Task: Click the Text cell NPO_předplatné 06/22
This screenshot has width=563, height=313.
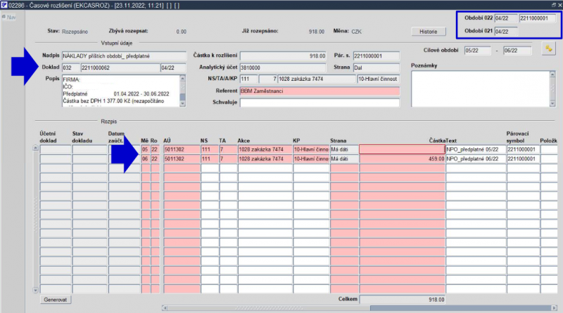Action: coord(476,159)
